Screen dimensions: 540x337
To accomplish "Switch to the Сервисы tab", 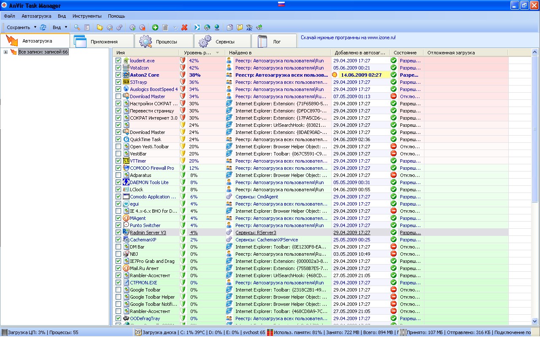I will click(223, 41).
